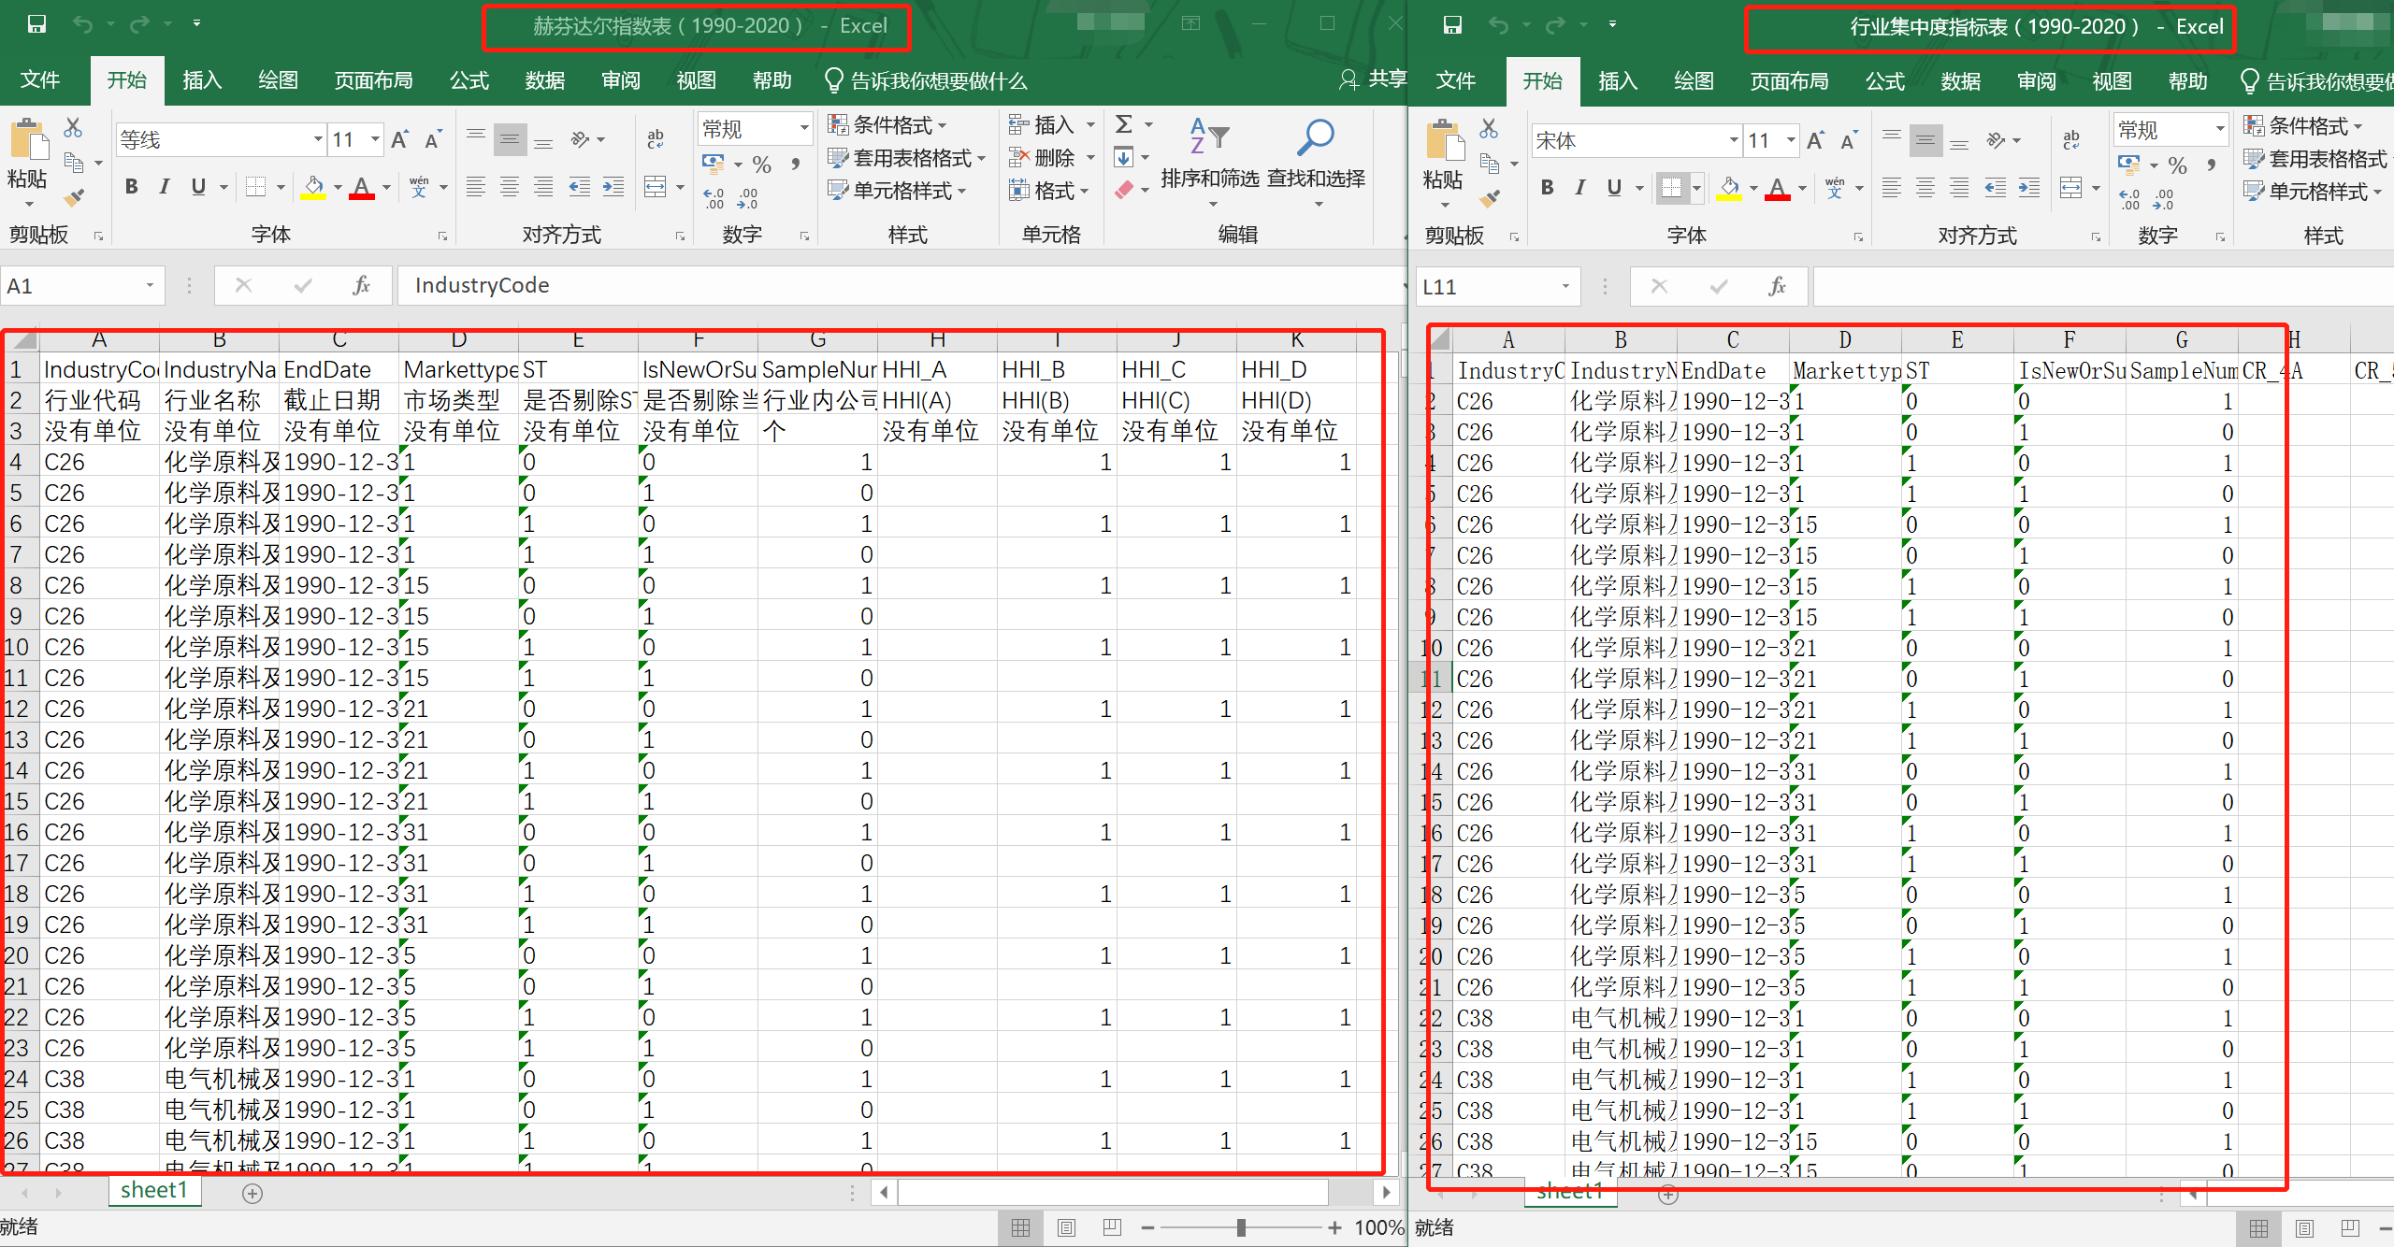Increase decimal places in left window

click(714, 197)
